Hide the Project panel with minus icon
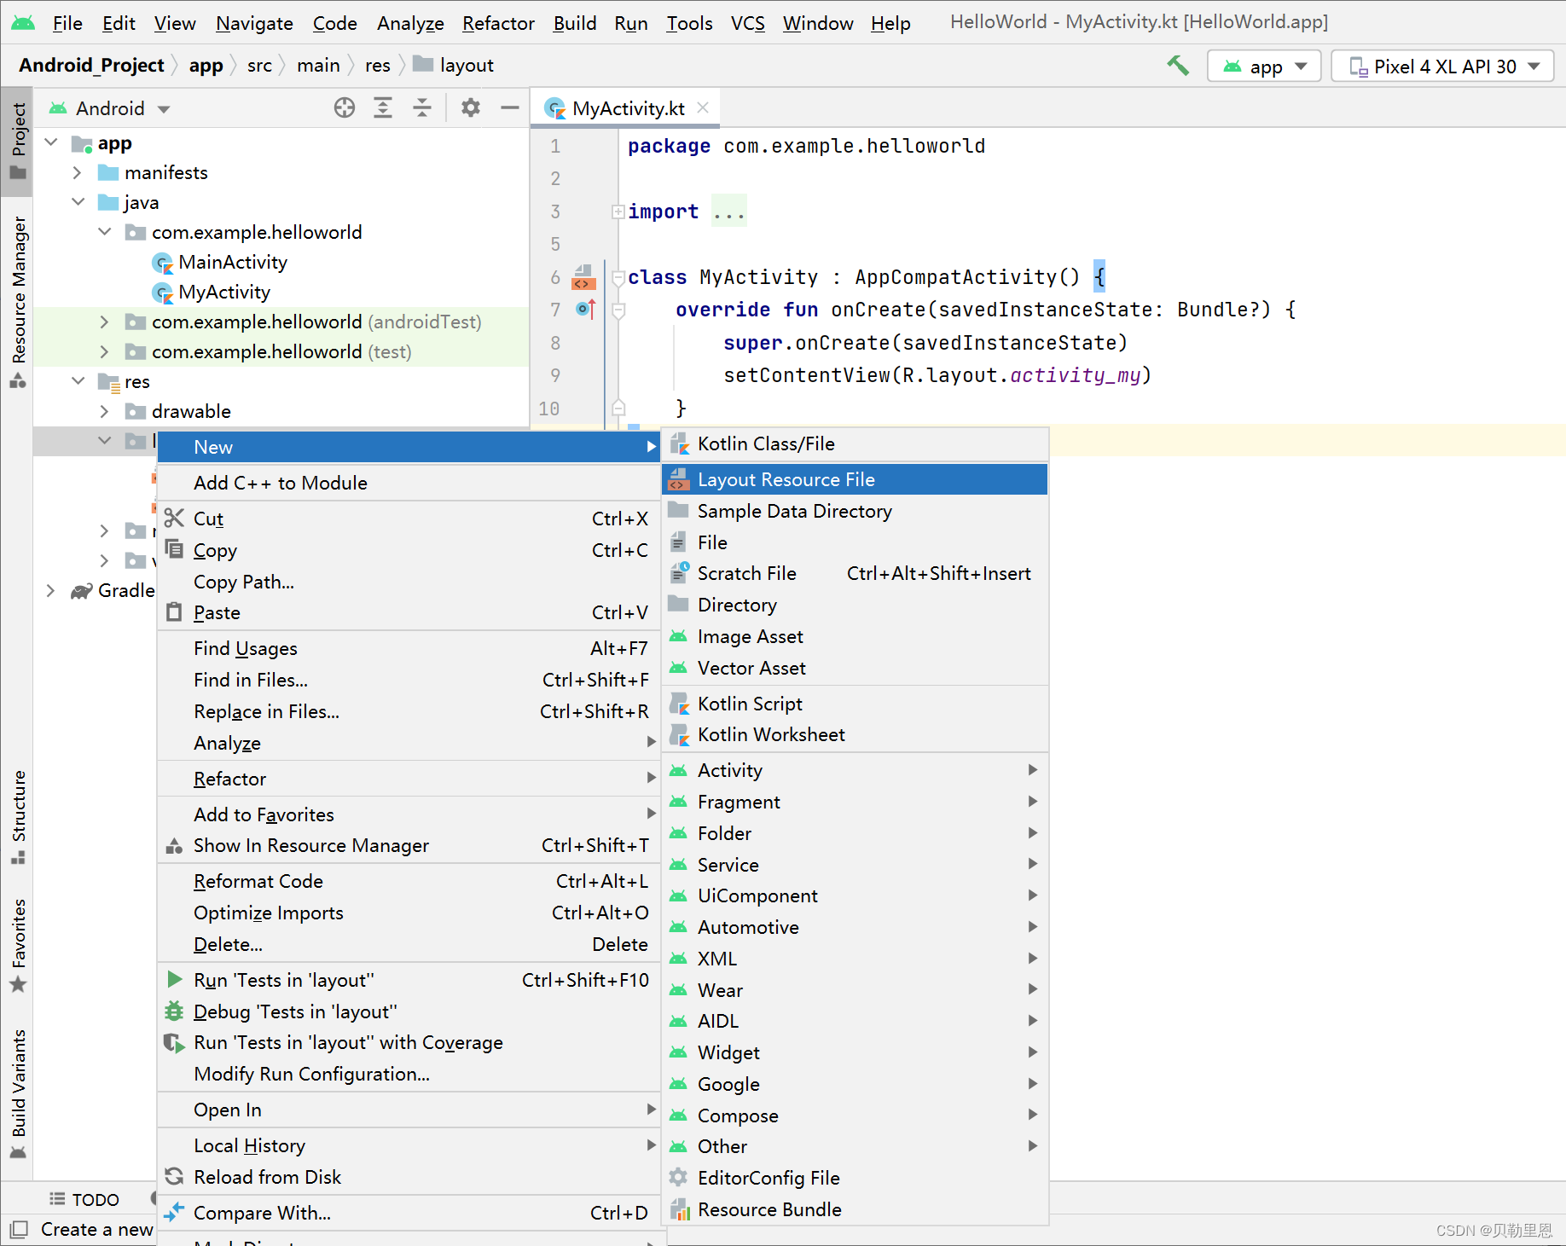Viewport: 1566px width, 1246px height. pyautogui.click(x=510, y=108)
